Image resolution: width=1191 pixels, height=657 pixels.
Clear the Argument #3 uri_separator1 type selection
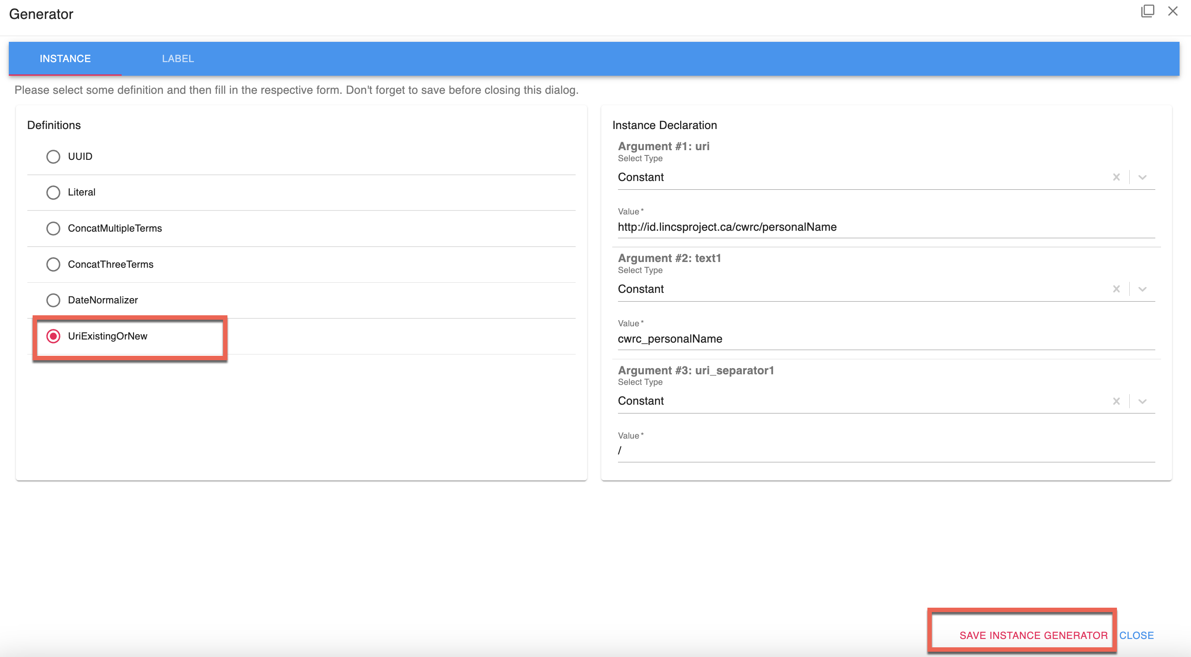point(1116,401)
